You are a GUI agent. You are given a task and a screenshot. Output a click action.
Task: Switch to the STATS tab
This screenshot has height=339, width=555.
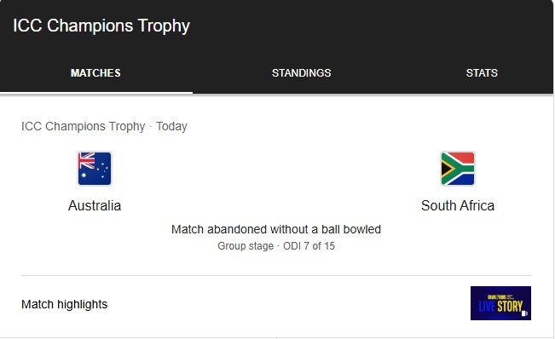482,72
